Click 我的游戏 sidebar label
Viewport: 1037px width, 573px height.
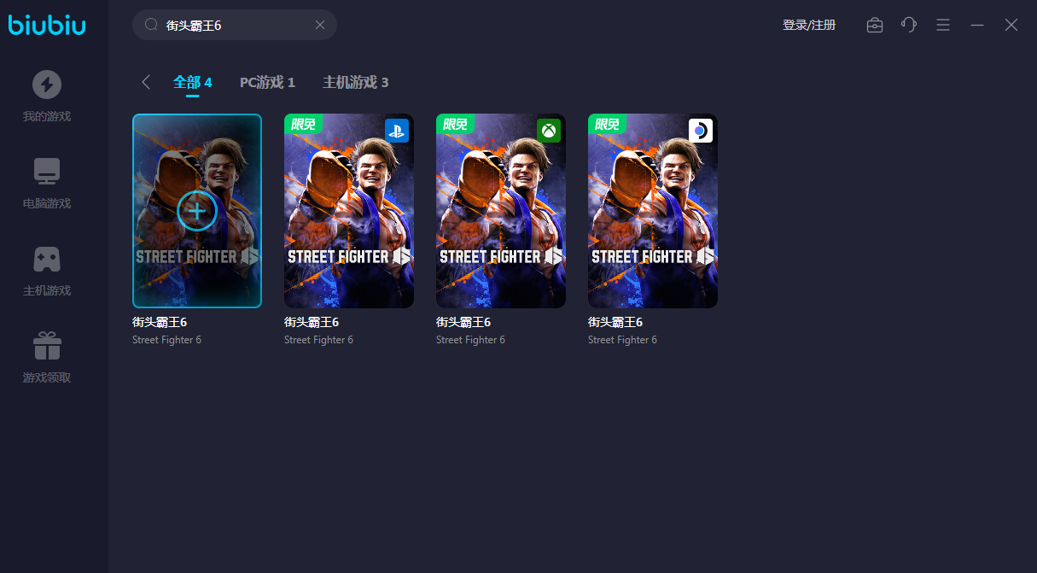click(x=47, y=116)
